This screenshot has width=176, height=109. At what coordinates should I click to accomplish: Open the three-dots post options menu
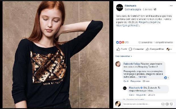pos(171,6)
